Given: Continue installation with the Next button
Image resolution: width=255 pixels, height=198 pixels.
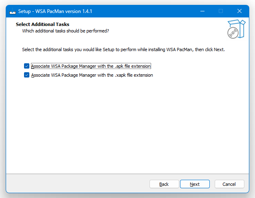Looking at the screenshot, I should coord(195,184).
